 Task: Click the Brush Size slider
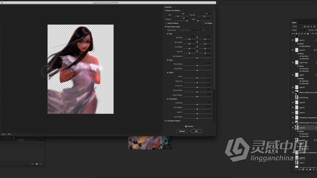tap(180, 16)
